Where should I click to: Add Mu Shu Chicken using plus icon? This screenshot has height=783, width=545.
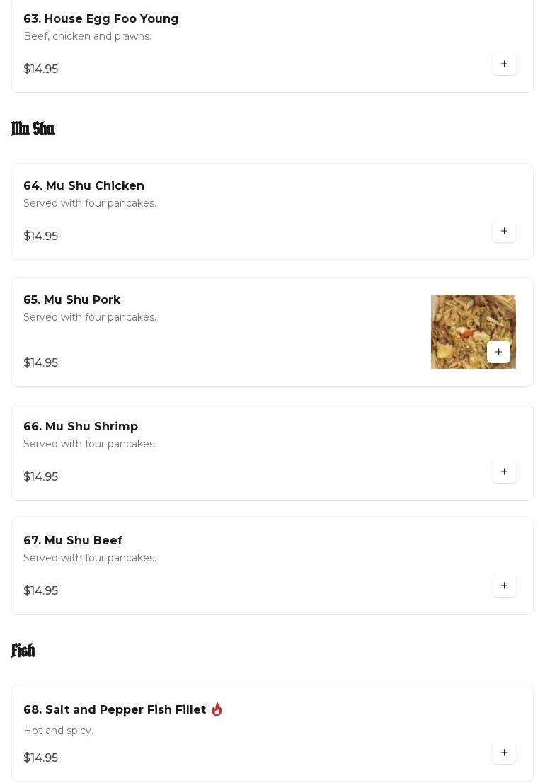[504, 232]
